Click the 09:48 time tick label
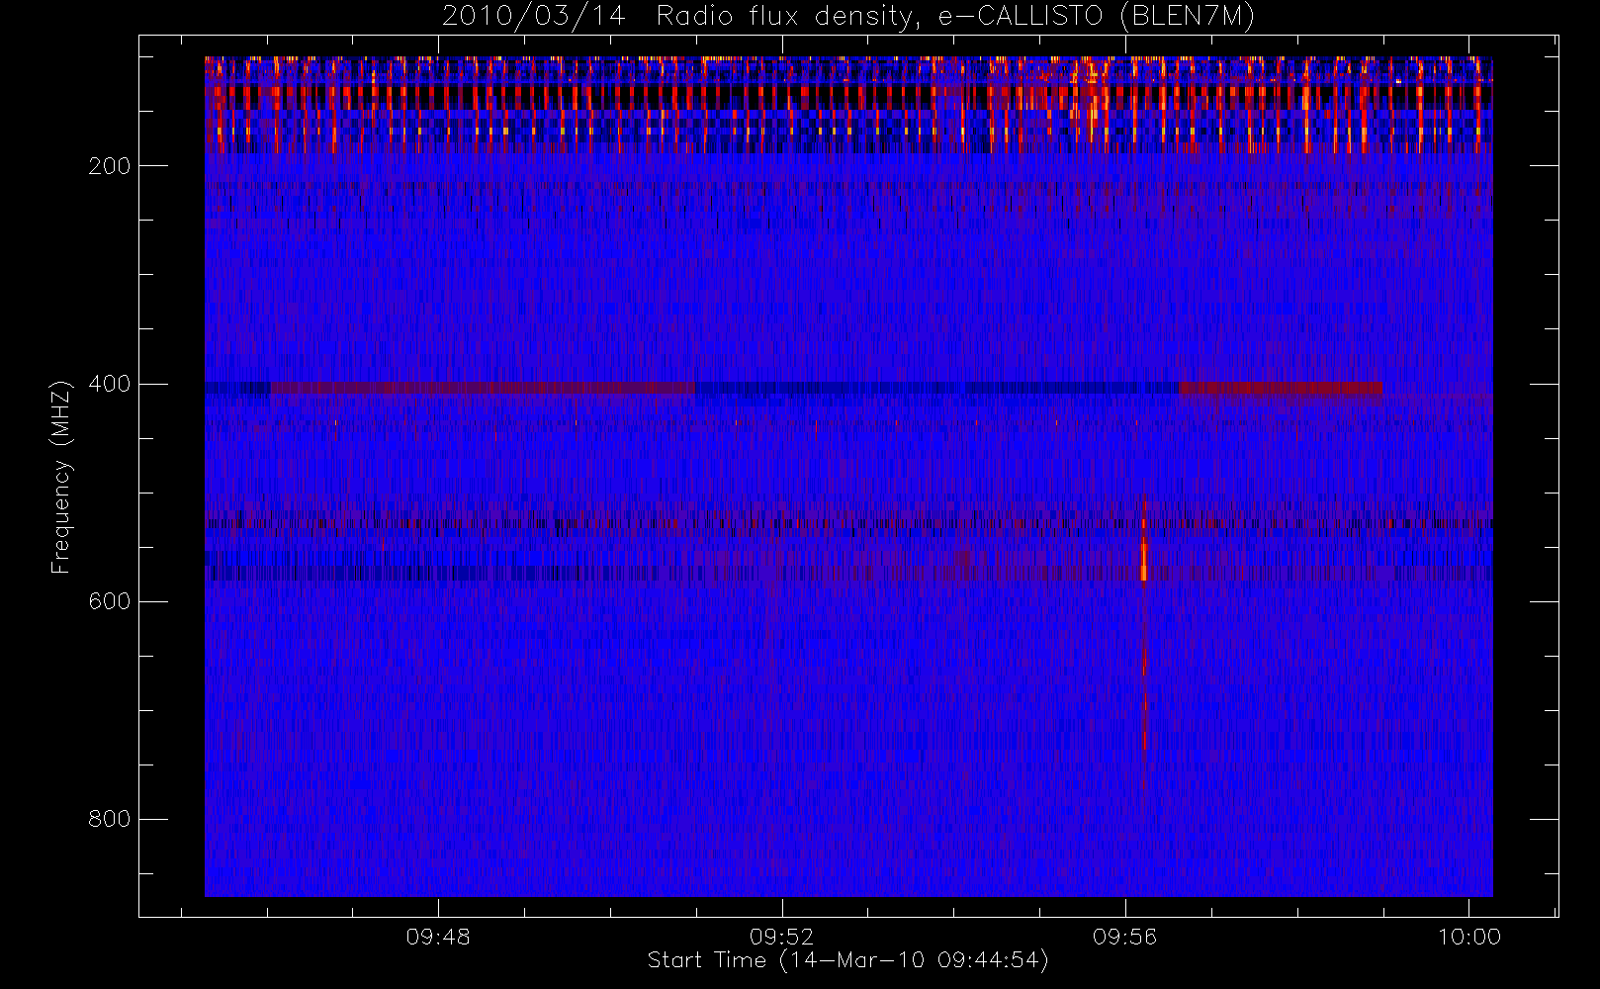 click(438, 937)
